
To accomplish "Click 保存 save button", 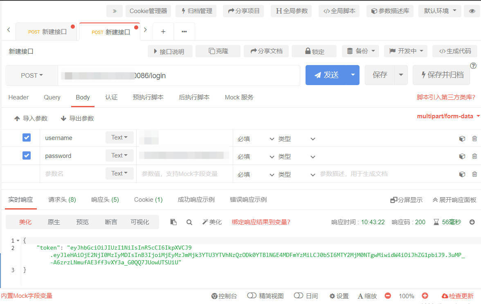I will [x=380, y=75].
